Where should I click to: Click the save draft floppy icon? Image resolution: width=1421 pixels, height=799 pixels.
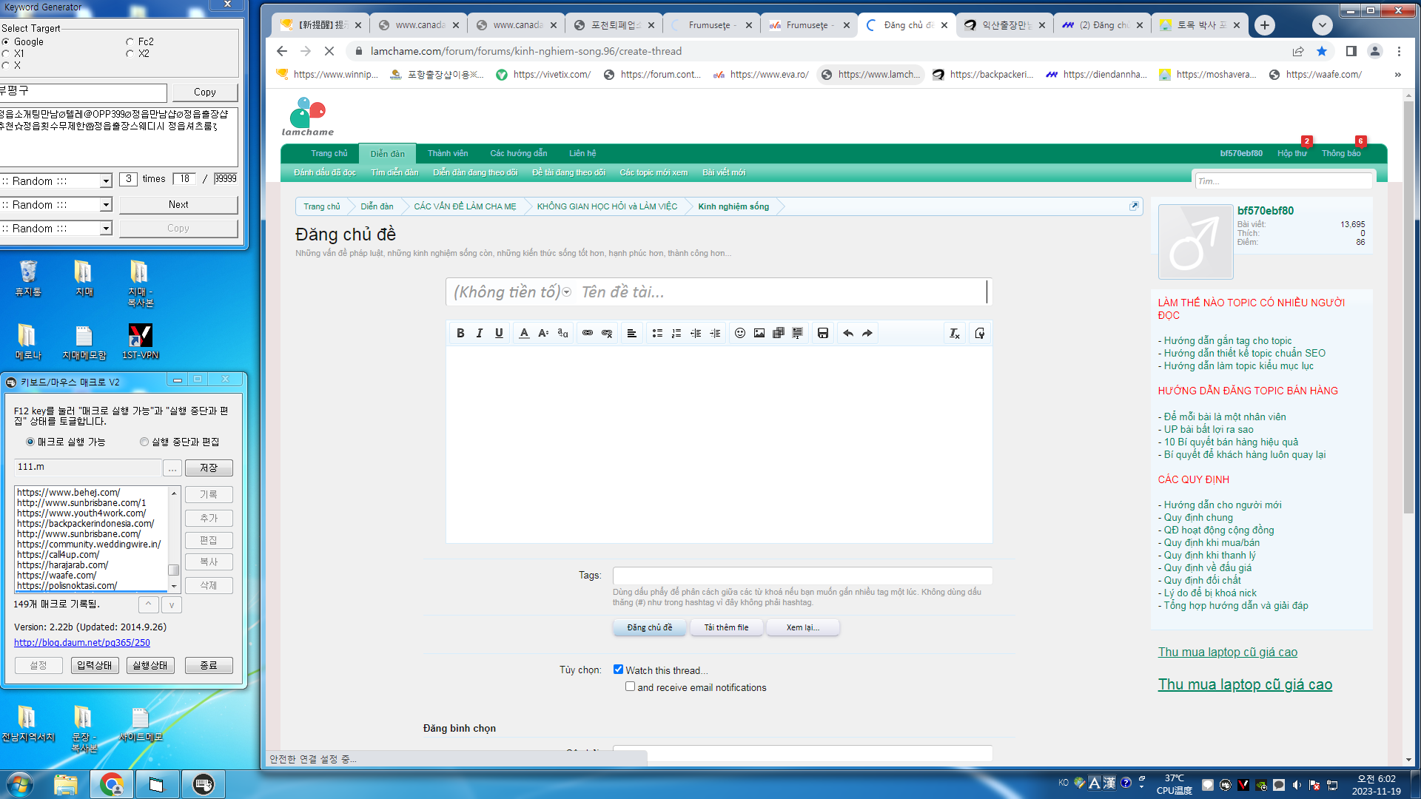click(x=822, y=334)
